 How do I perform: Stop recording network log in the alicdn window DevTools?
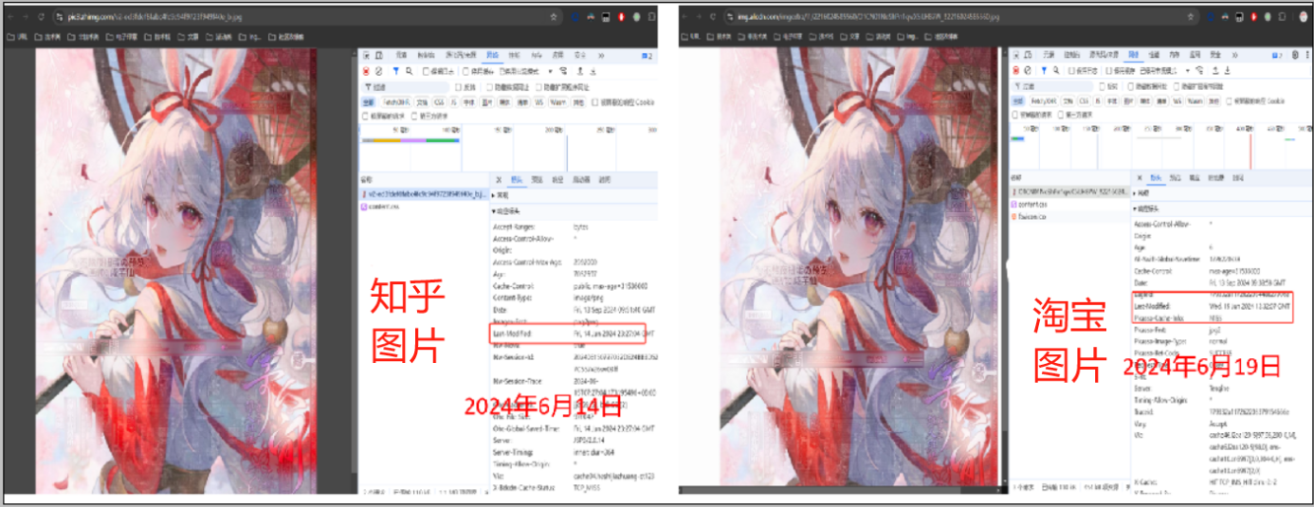click(x=1015, y=71)
